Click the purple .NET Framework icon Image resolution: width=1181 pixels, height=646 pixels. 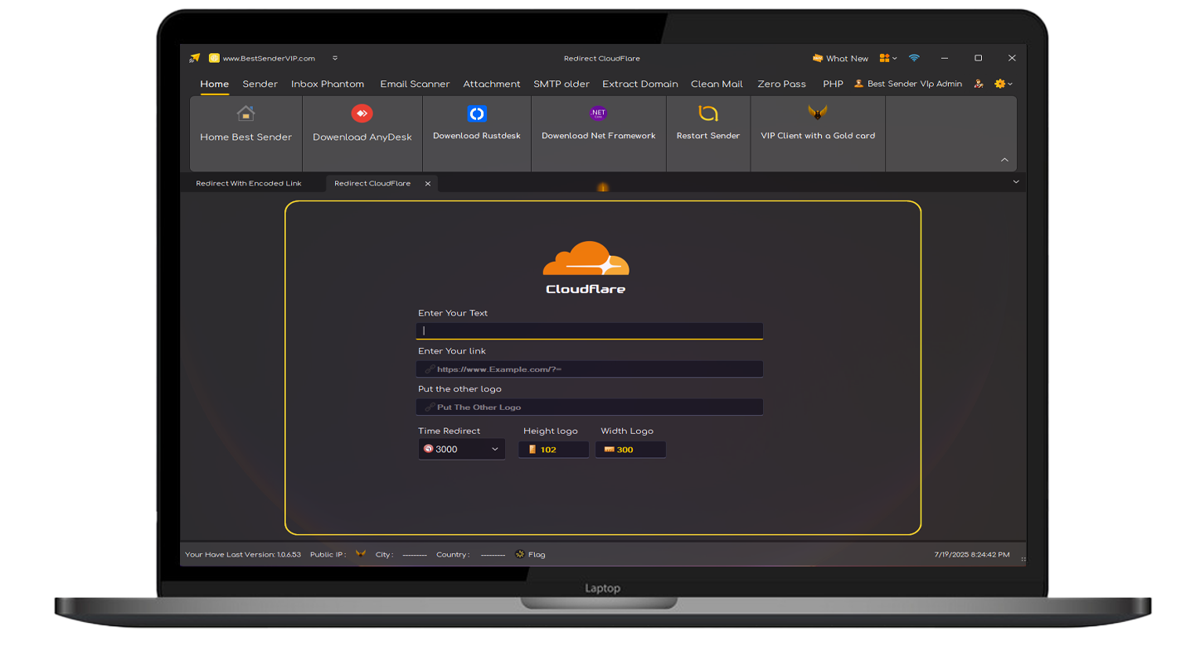[x=598, y=113]
